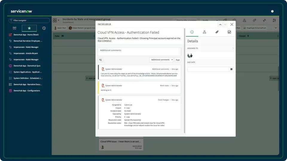Viewport: 287px width, 161px height.
Task: Toggle the show all journal fields icon
Action: pos(100,60)
